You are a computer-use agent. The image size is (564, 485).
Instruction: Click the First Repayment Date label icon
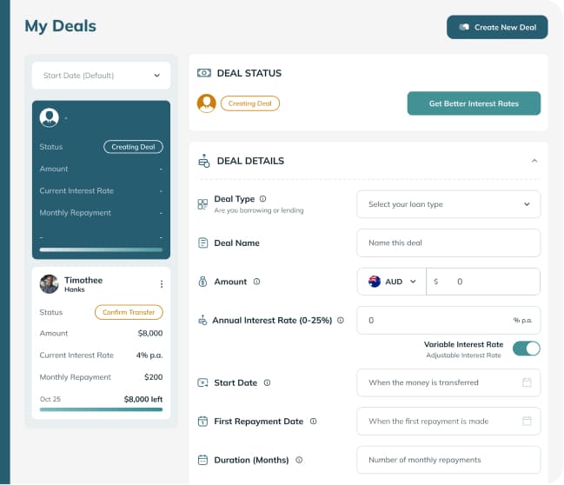click(x=202, y=421)
